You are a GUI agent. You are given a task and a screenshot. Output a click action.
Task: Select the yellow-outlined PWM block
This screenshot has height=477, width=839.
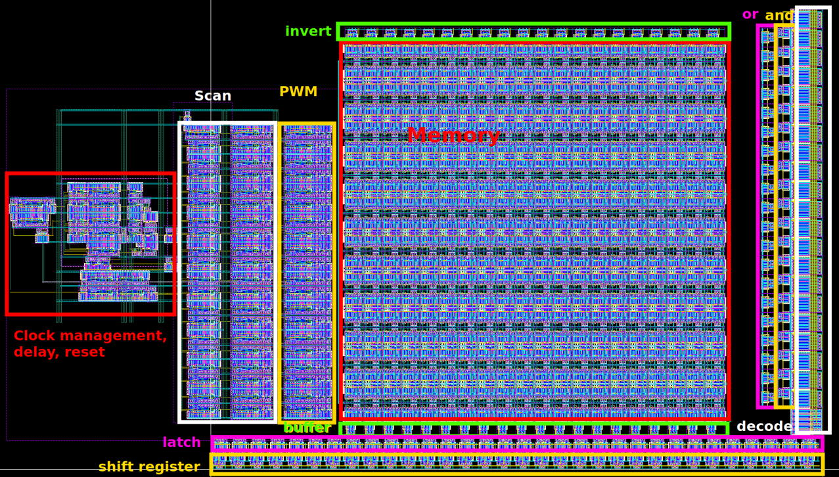pyautogui.click(x=307, y=271)
